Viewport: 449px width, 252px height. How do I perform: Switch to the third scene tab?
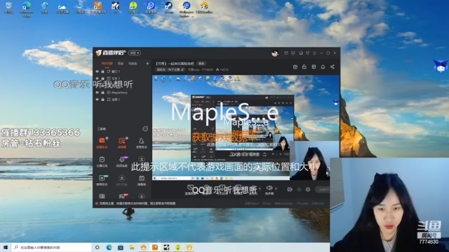pyautogui.click(x=132, y=63)
